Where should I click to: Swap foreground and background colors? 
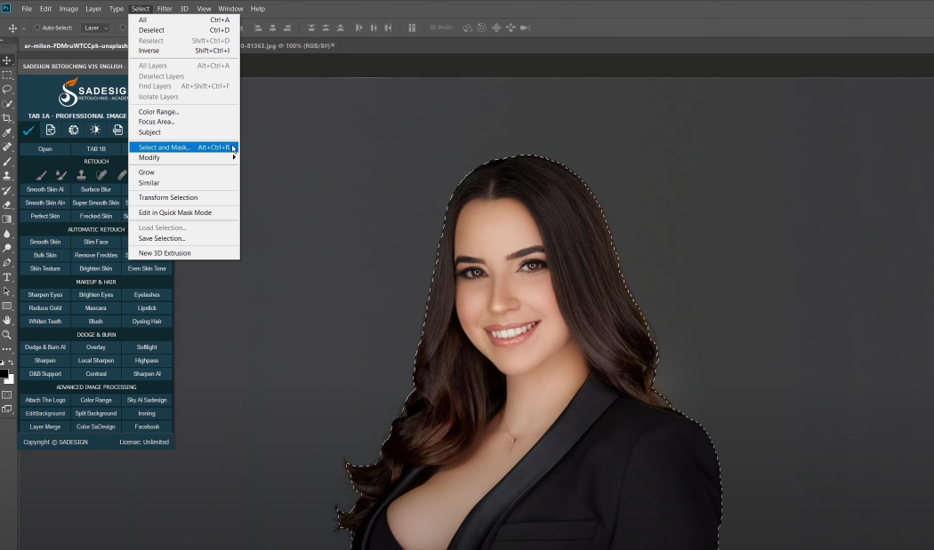click(x=11, y=363)
